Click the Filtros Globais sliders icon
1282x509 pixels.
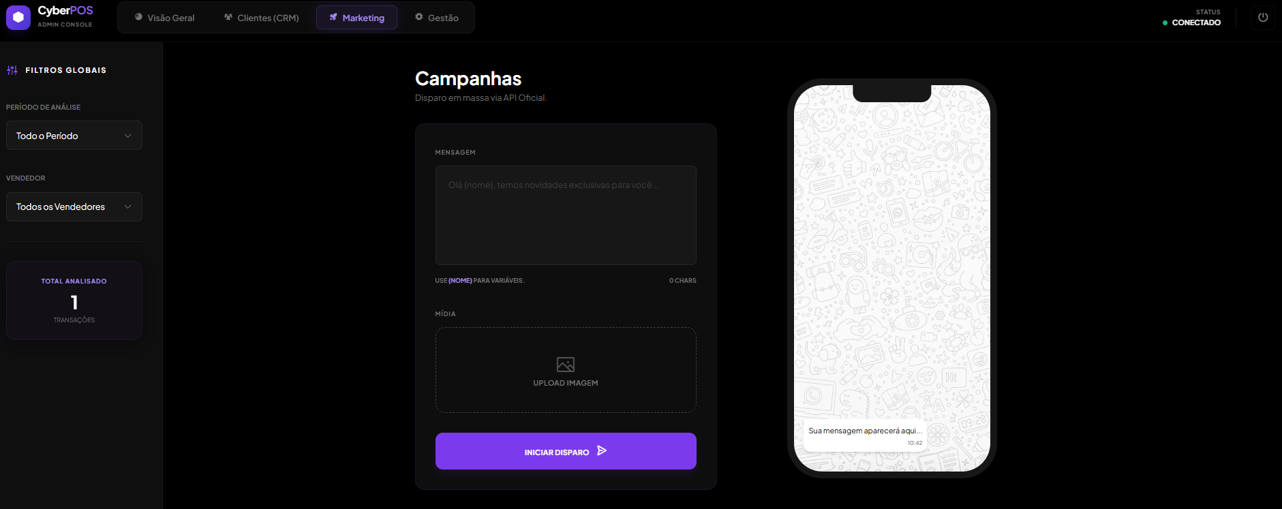point(12,70)
